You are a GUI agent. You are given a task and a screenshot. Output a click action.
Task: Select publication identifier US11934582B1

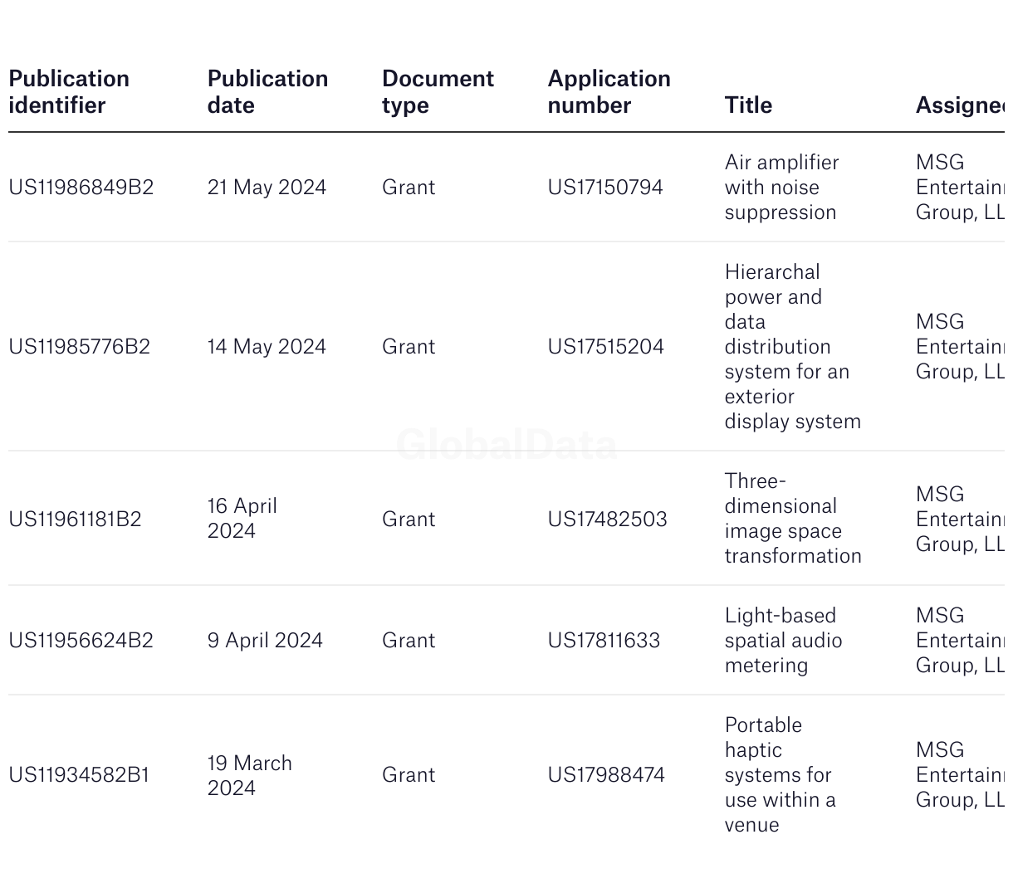click(79, 775)
